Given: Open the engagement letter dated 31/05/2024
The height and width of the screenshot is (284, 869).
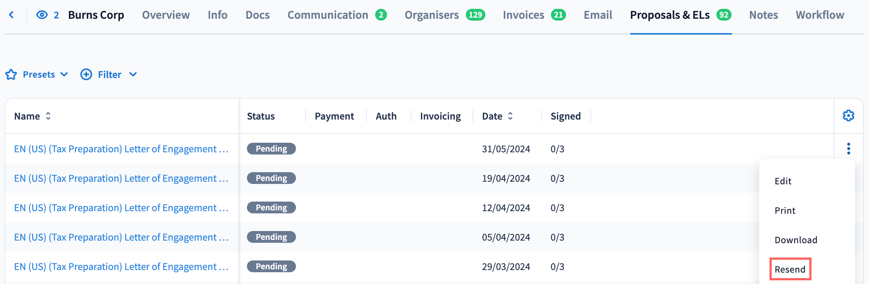Looking at the screenshot, I should pyautogui.click(x=121, y=149).
